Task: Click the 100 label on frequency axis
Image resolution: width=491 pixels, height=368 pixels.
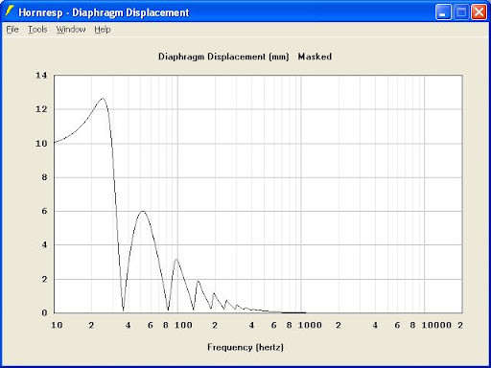Action: [183, 325]
